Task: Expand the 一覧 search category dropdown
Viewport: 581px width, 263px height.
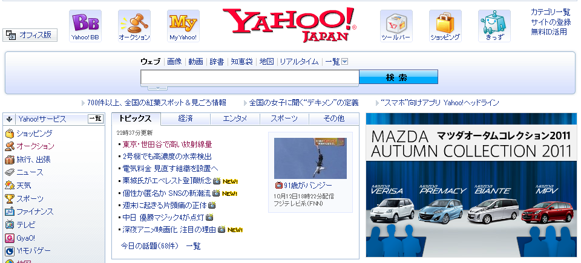Action: (x=344, y=62)
